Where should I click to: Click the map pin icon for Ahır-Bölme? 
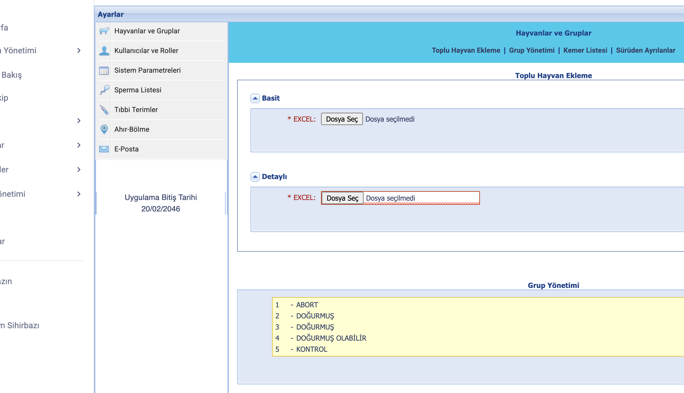(x=104, y=130)
